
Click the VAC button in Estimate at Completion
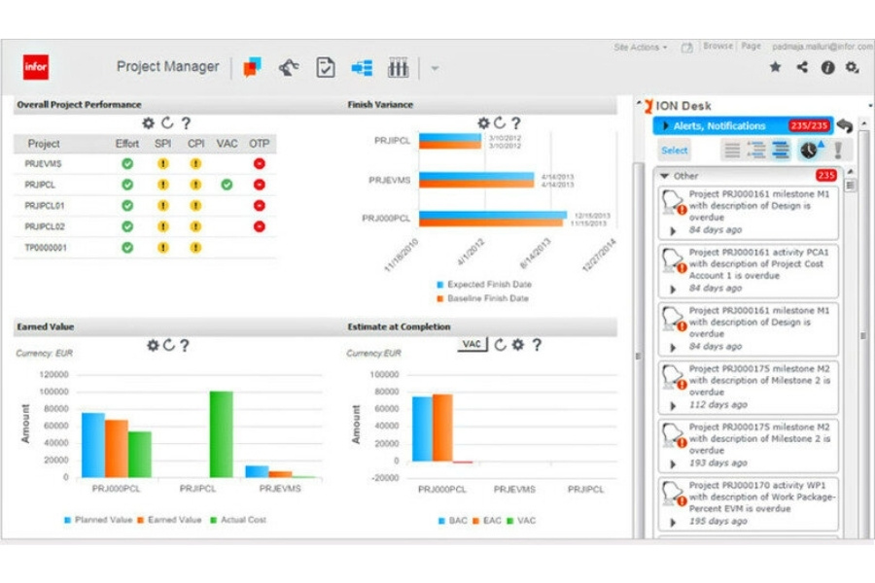point(472,344)
